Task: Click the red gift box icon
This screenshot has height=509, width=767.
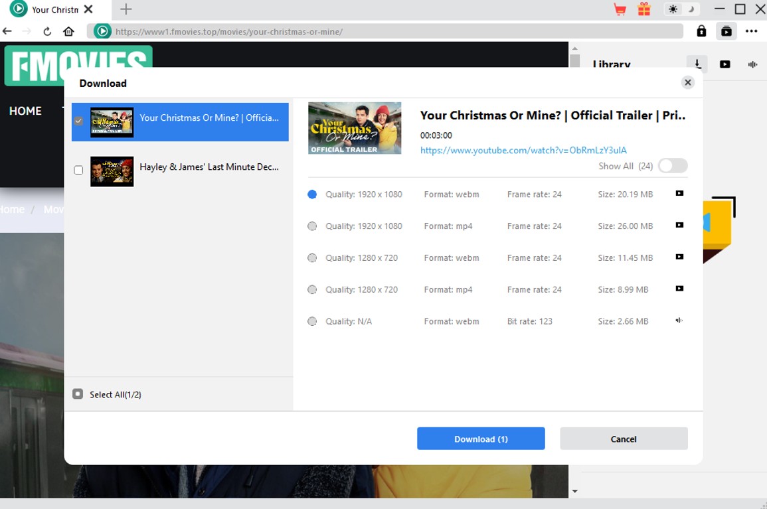Action: pyautogui.click(x=643, y=9)
